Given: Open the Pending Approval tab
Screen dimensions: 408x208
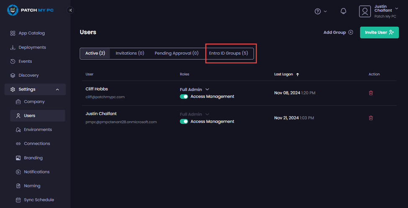Looking at the screenshot, I should point(176,53).
